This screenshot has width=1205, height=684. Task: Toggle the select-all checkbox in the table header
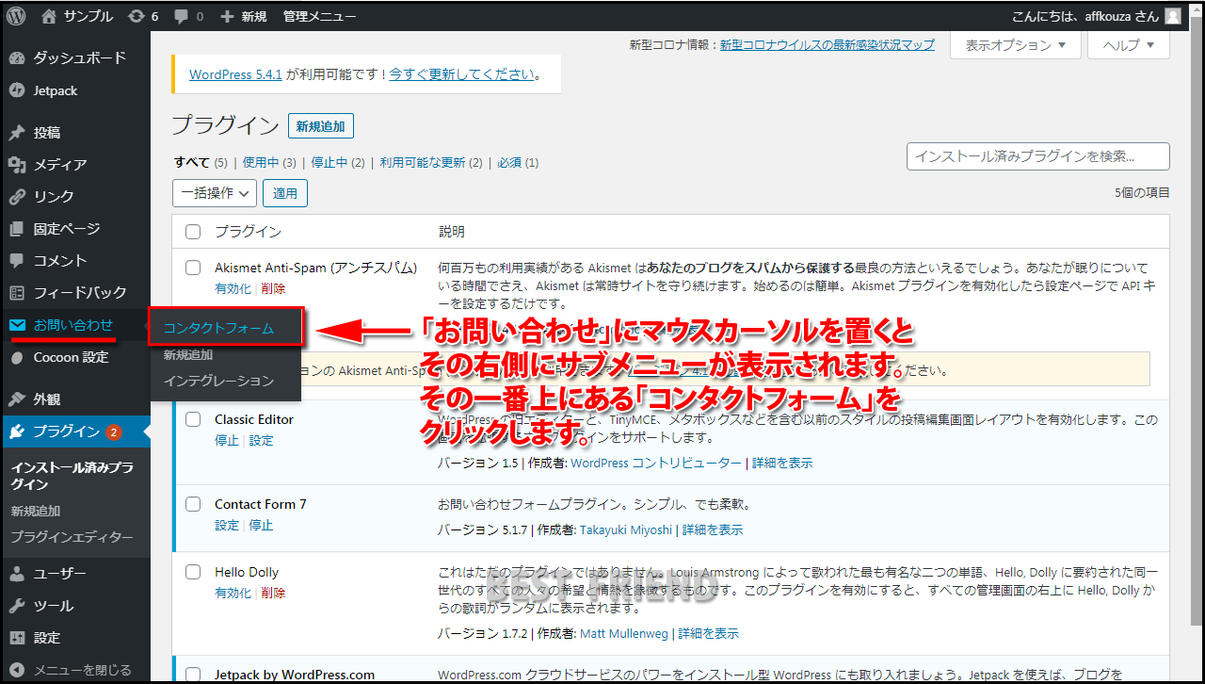(193, 232)
